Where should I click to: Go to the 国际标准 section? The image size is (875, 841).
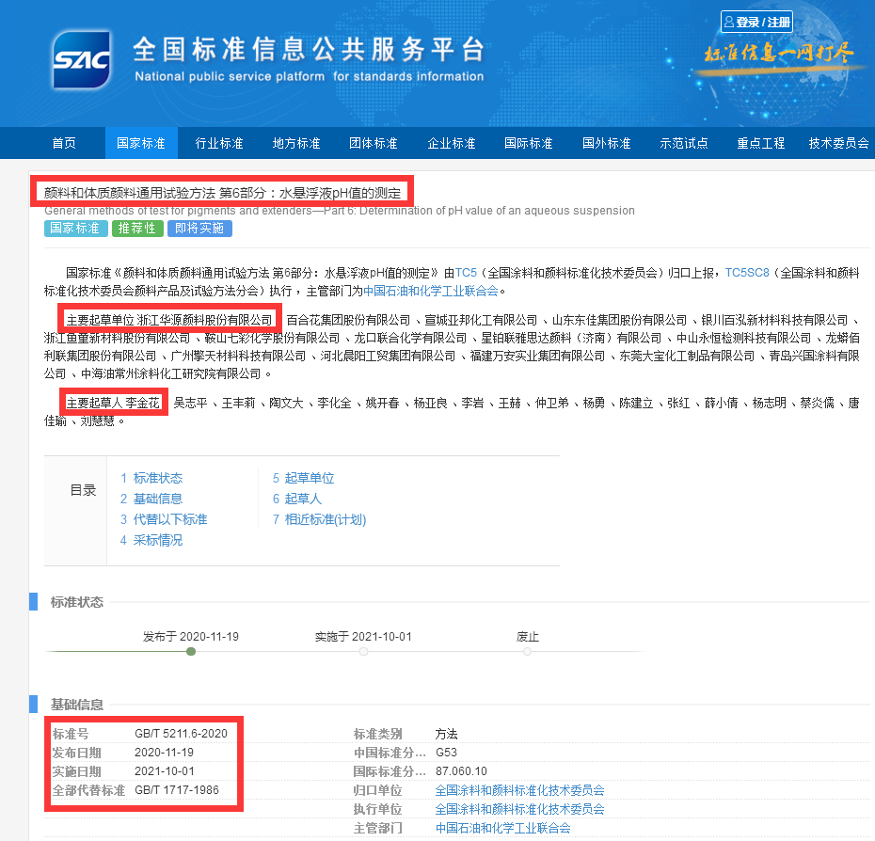pos(529,143)
